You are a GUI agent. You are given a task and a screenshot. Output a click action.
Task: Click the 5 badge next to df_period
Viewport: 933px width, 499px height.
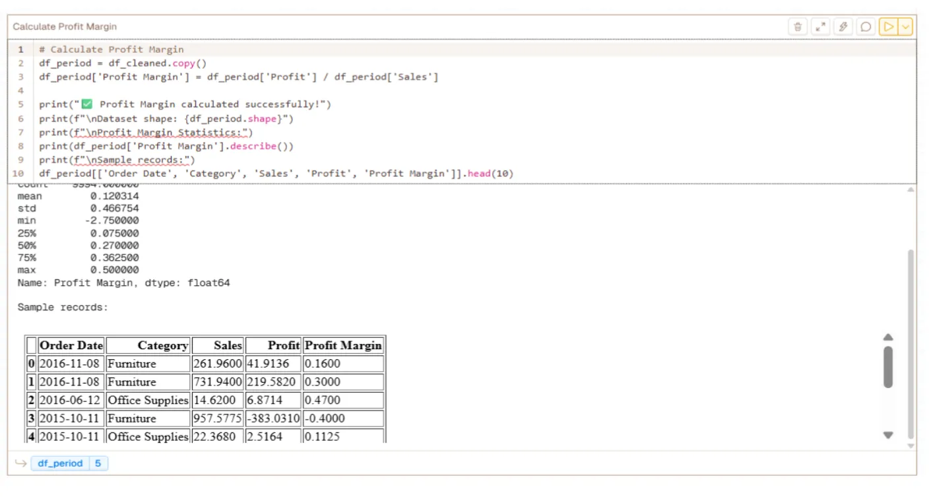[x=98, y=463]
